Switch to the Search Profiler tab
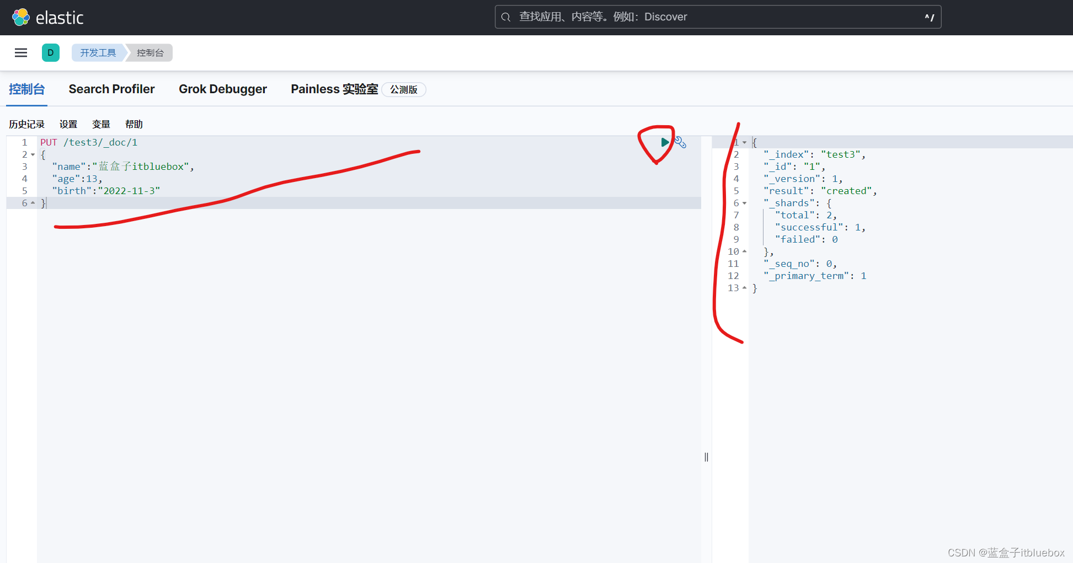1073x563 pixels. [x=111, y=89]
